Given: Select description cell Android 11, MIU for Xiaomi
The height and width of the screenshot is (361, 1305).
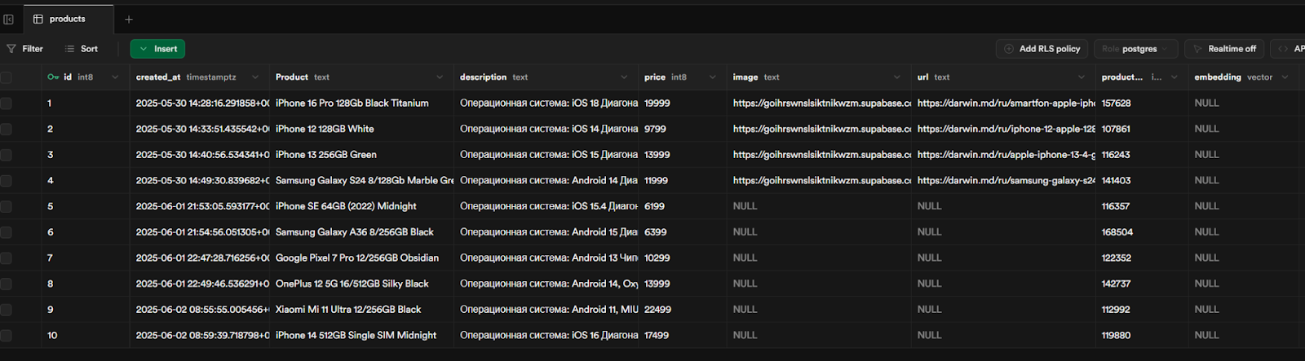Looking at the screenshot, I should (x=546, y=310).
